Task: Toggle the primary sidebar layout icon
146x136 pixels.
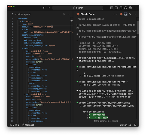Action: 112,8
